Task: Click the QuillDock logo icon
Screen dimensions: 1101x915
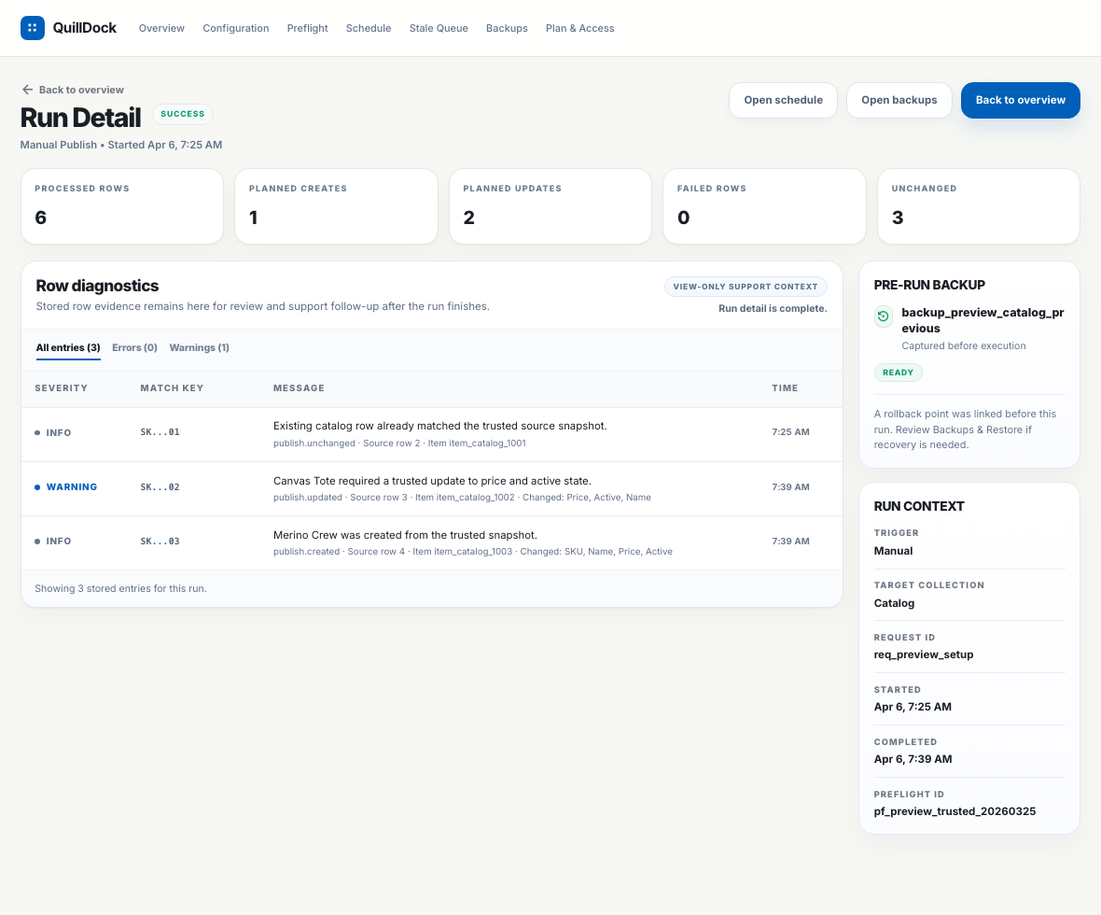Action: click(x=33, y=28)
